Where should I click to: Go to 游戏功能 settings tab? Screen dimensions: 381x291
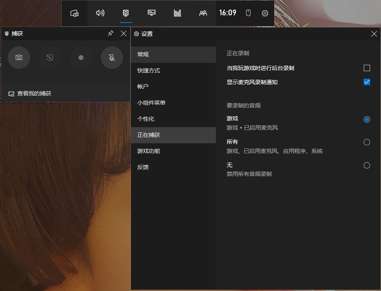pyautogui.click(x=173, y=151)
